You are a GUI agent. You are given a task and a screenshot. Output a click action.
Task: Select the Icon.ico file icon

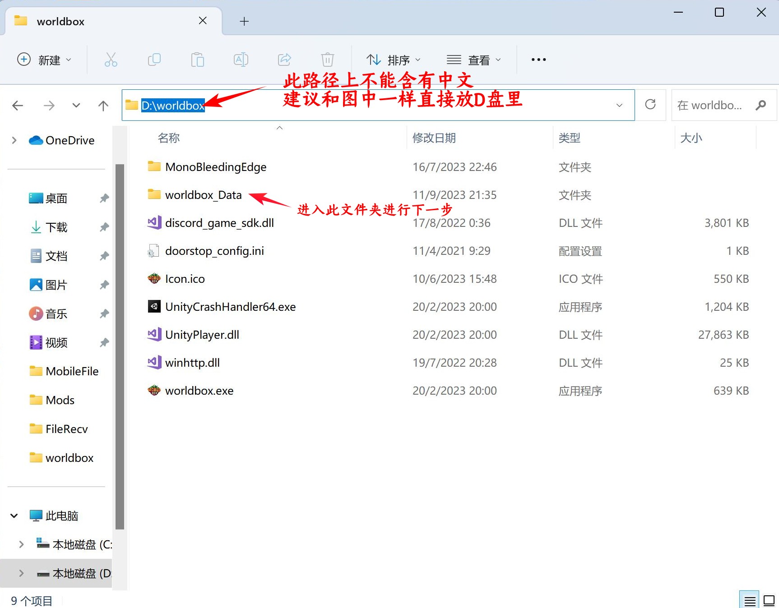[x=154, y=279]
